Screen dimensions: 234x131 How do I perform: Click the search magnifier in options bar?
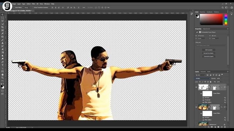pyautogui.click(x=223, y=7)
